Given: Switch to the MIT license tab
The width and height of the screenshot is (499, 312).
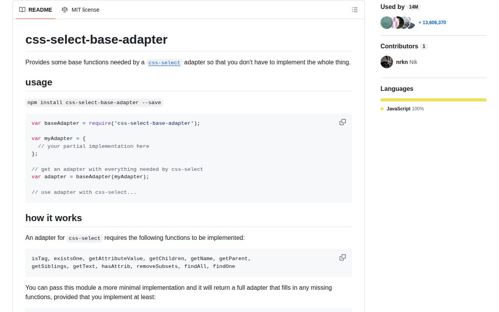Looking at the screenshot, I should click(x=80, y=10).
